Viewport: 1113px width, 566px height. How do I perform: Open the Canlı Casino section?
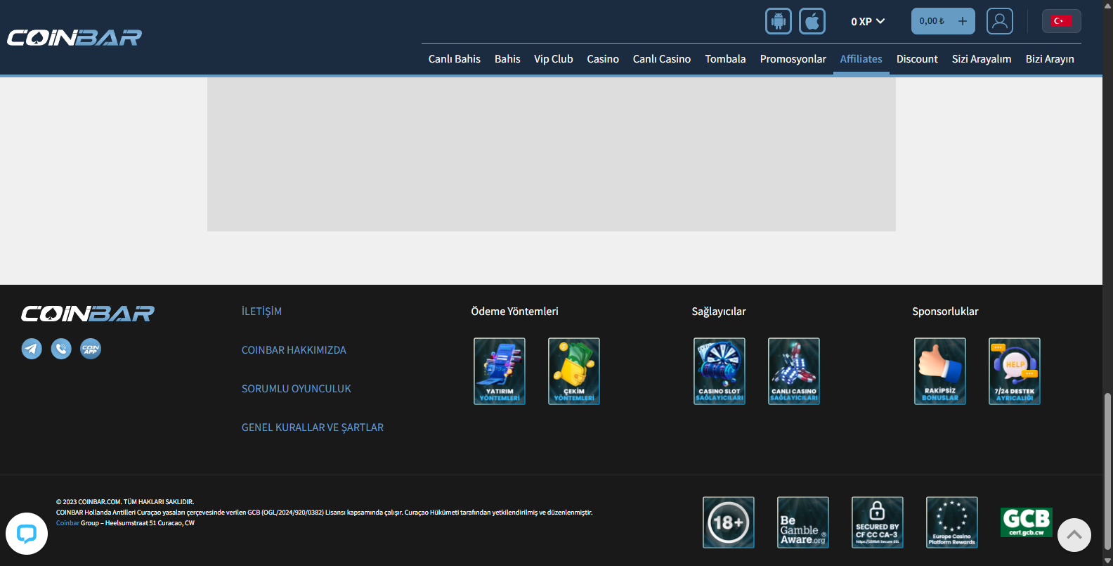pos(662,59)
